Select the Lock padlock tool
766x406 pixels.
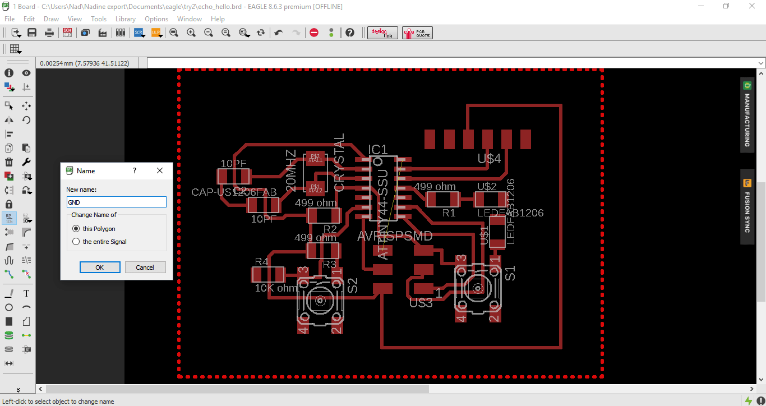click(9, 204)
